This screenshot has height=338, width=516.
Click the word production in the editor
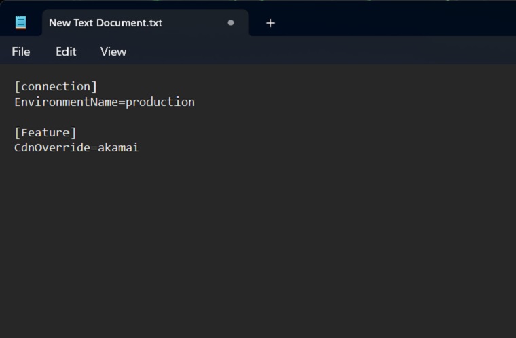coord(160,102)
